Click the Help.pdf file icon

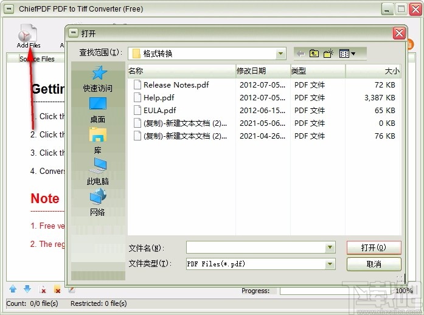[x=137, y=97]
